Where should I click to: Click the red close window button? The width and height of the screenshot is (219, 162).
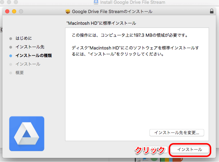8,11
